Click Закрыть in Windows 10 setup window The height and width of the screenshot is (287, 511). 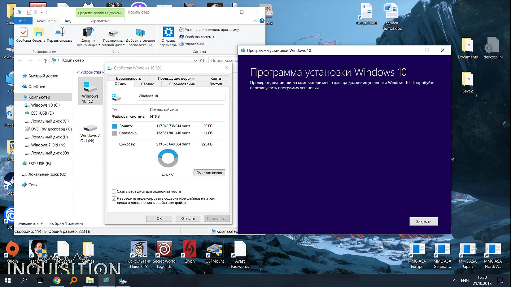424,222
